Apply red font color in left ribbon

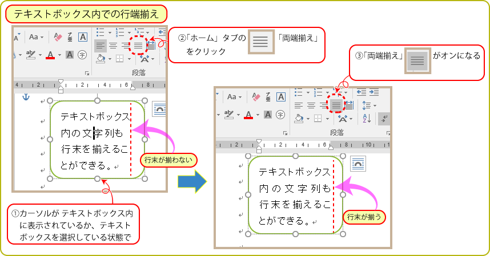pos(50,55)
